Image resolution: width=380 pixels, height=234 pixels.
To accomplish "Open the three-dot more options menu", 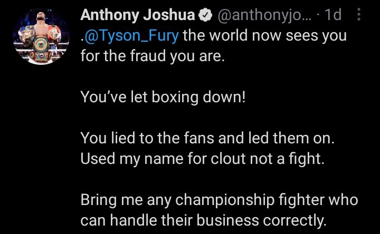I will click(x=359, y=14).
